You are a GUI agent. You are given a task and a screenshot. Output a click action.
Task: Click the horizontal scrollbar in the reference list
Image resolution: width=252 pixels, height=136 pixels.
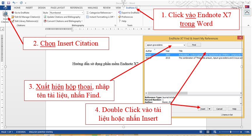tap(168, 93)
